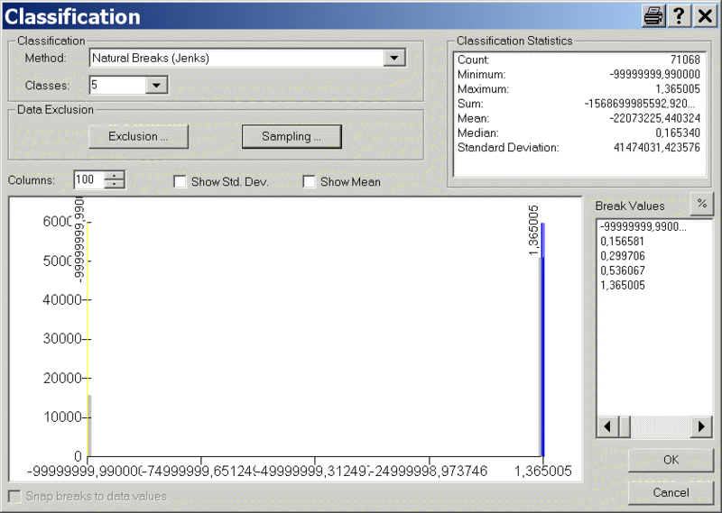Click the gray histogram bar at left edge

[89, 426]
